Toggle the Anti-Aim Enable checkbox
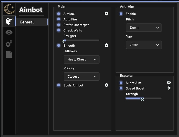Image resolution: width=179 pixels, height=137 pixels. [x=121, y=14]
